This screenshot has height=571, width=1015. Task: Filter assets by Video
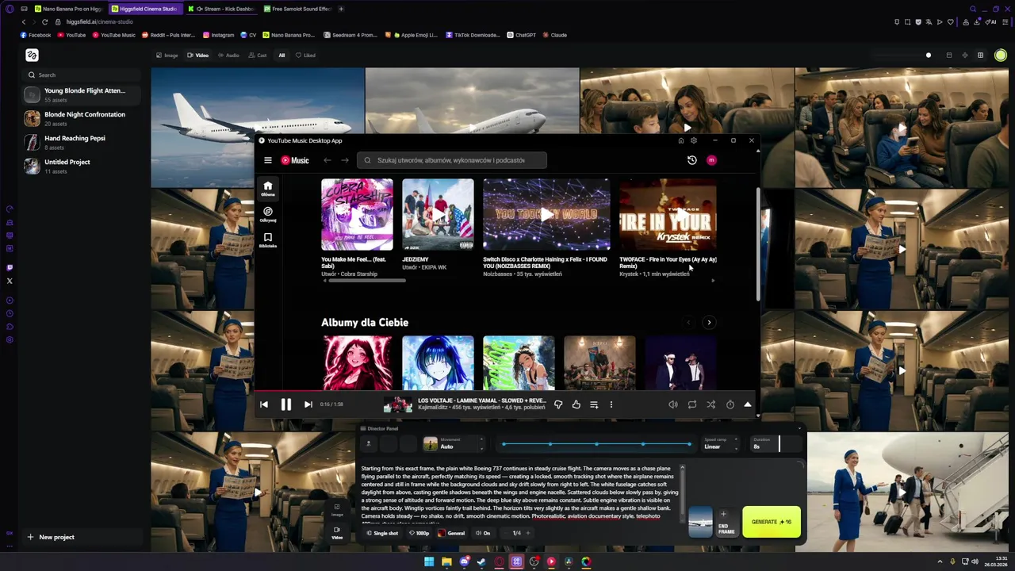pyautogui.click(x=198, y=56)
